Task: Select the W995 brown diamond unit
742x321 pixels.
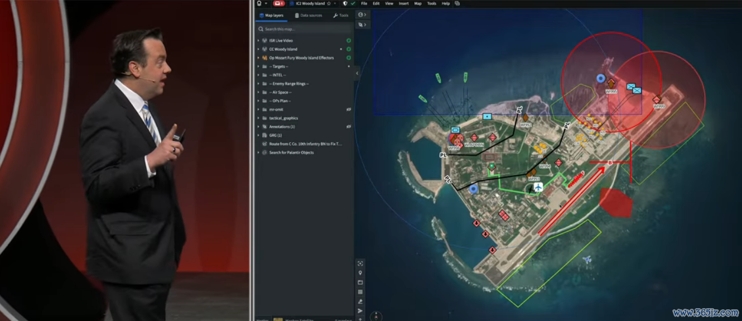Action: [611, 83]
